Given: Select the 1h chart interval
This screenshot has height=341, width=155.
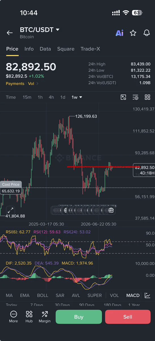Looking at the screenshot, I should click(40, 97).
